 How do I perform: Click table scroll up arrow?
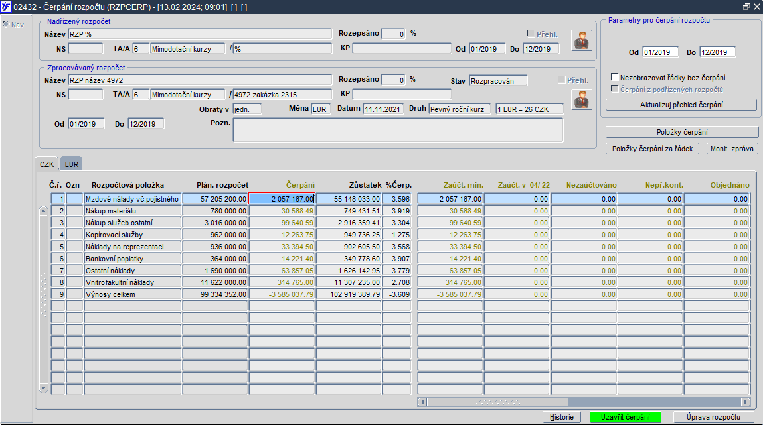click(43, 211)
